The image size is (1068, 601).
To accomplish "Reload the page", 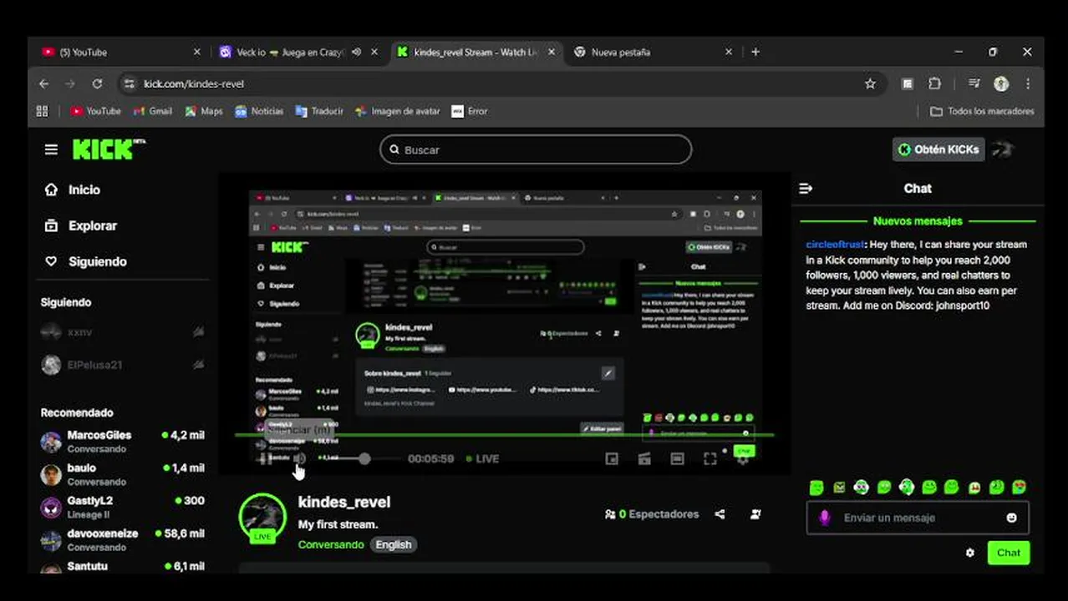I will click(97, 83).
